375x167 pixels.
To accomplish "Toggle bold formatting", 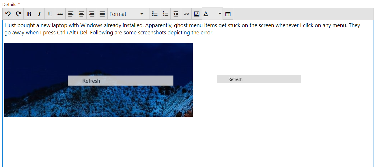I will click(29, 14).
